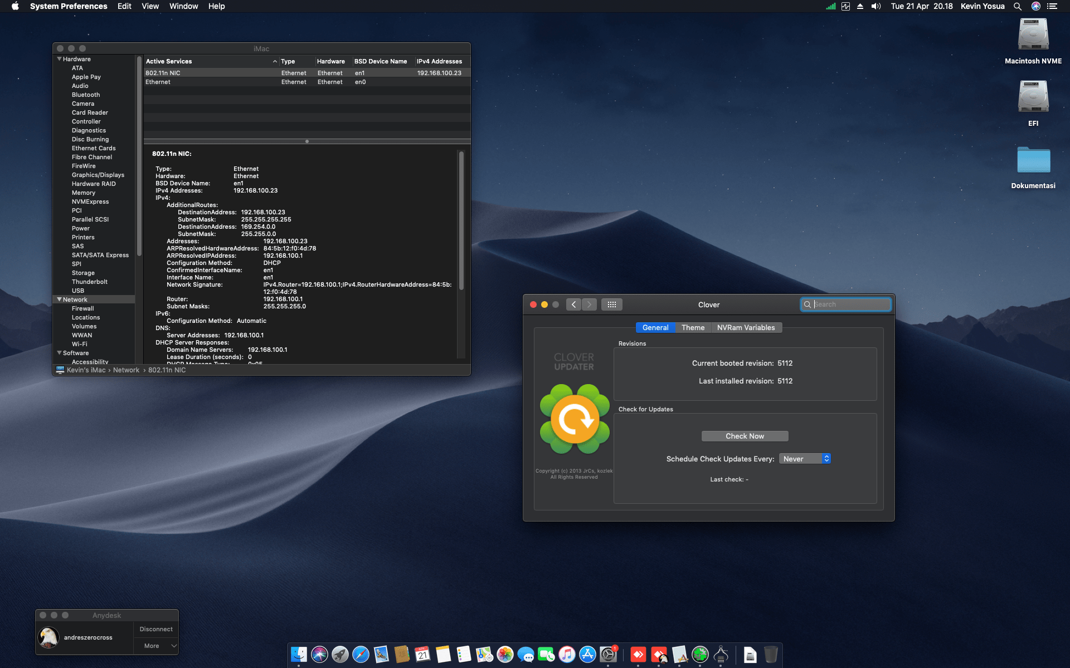Go back with the Clover toolbar arrow
Viewport: 1070px width, 668px height.
click(573, 304)
